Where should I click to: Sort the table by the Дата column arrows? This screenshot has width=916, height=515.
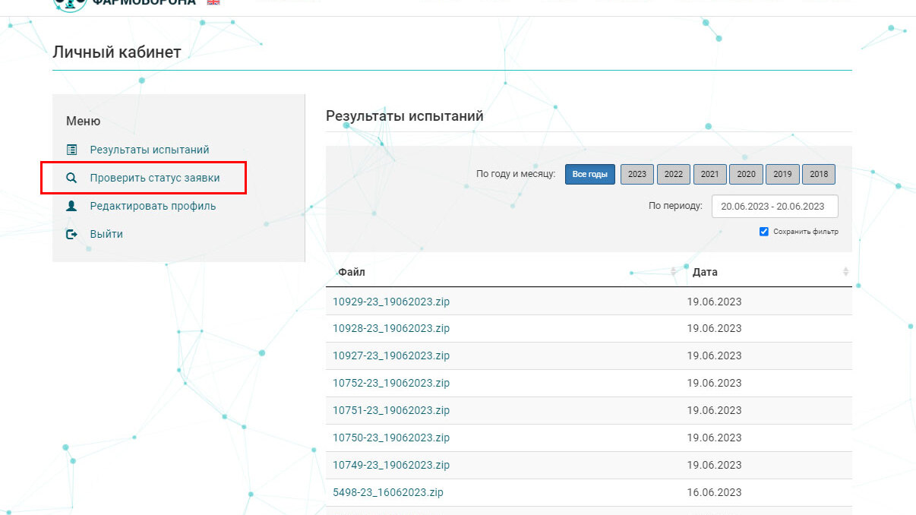click(846, 272)
